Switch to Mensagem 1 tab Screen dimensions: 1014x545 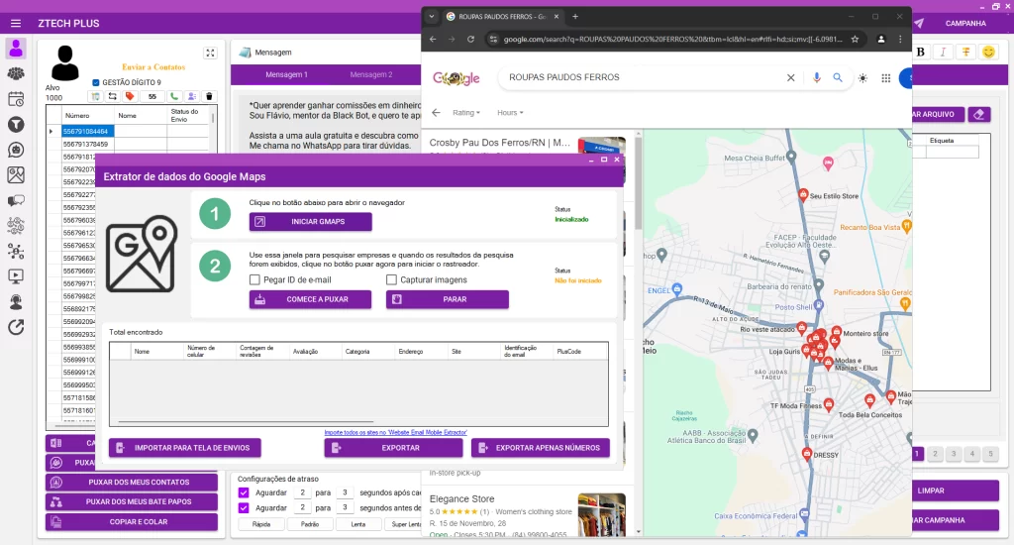(286, 74)
